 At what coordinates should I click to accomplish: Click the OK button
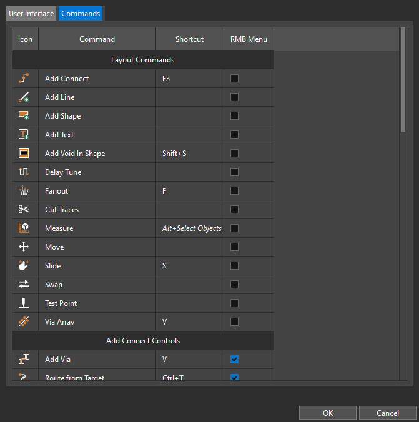coord(328,413)
